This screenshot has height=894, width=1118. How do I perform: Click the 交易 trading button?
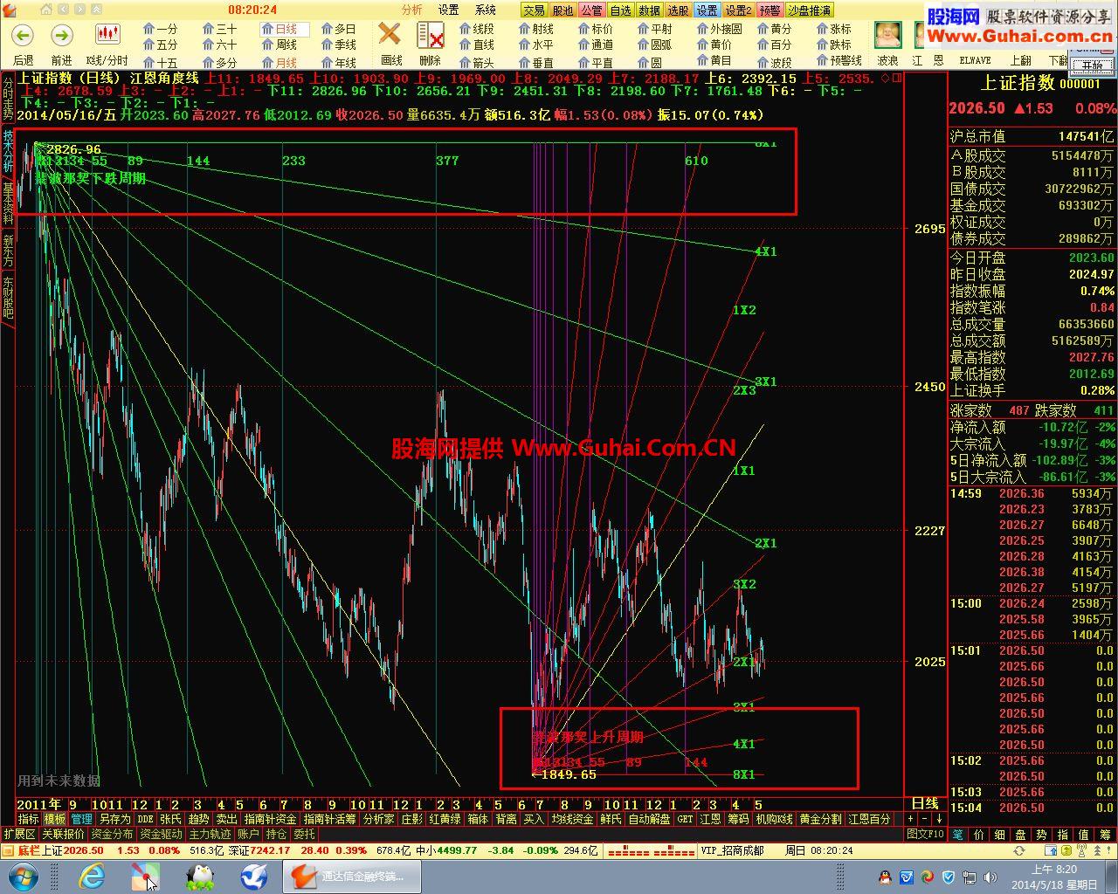tap(534, 10)
